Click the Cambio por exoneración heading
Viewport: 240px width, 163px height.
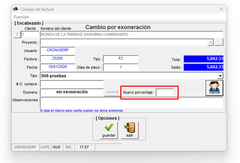coord(118,27)
